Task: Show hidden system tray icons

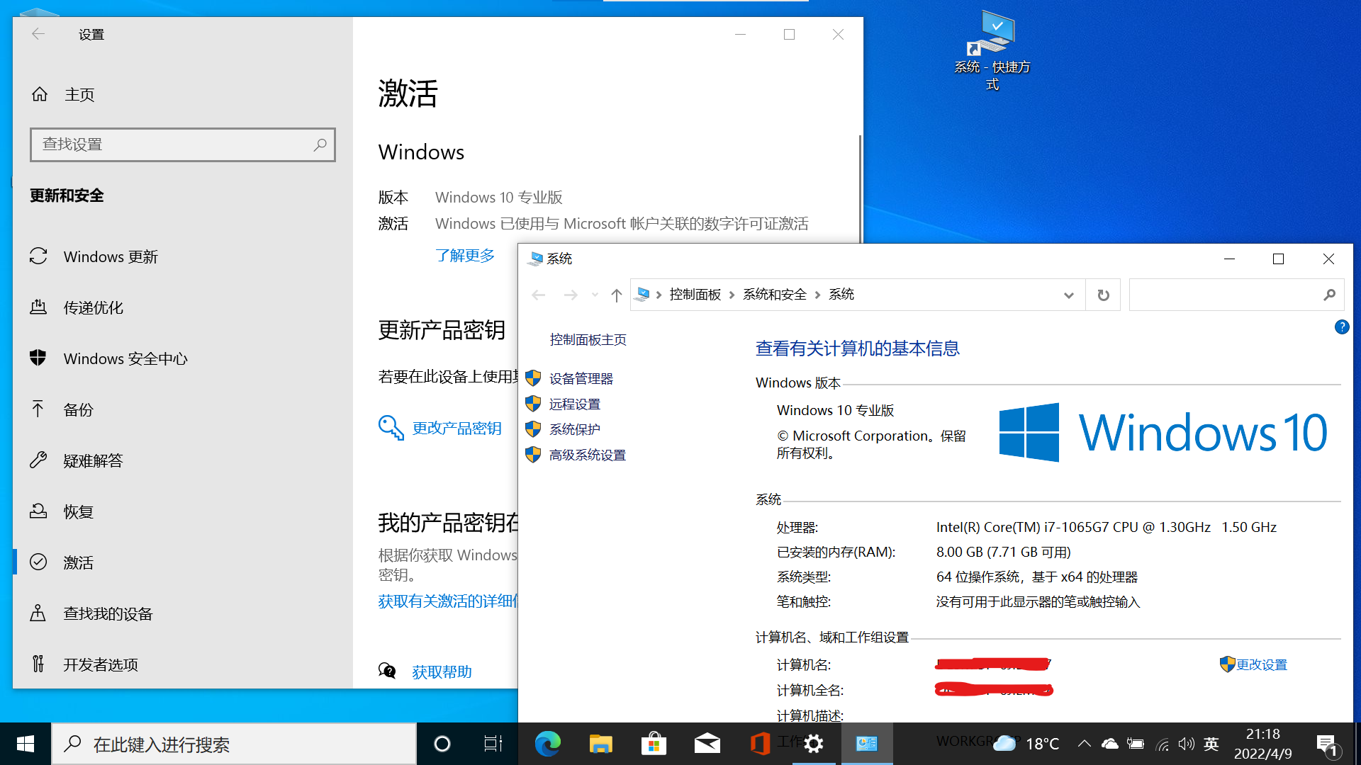Action: point(1084,744)
